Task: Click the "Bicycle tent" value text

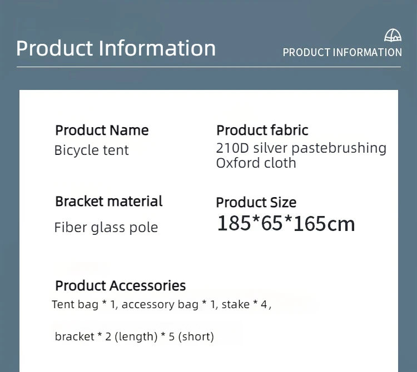Action: pyautogui.click(x=91, y=150)
